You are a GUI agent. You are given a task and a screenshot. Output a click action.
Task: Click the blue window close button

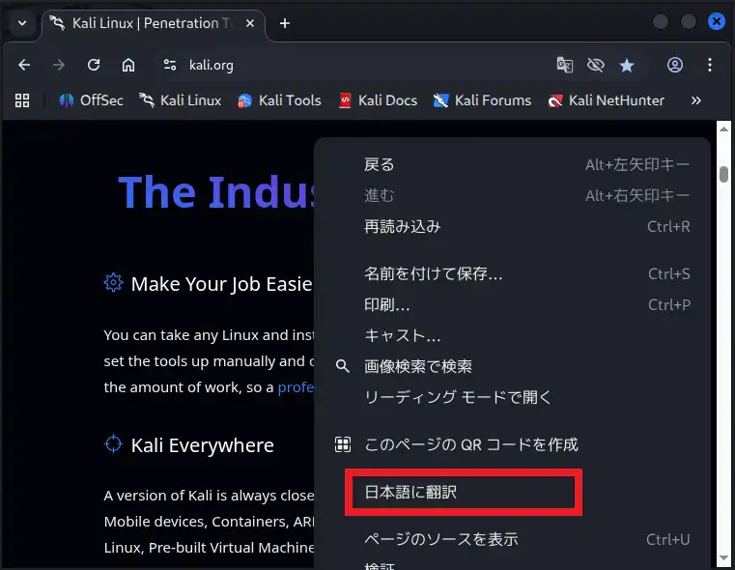pyautogui.click(x=717, y=21)
